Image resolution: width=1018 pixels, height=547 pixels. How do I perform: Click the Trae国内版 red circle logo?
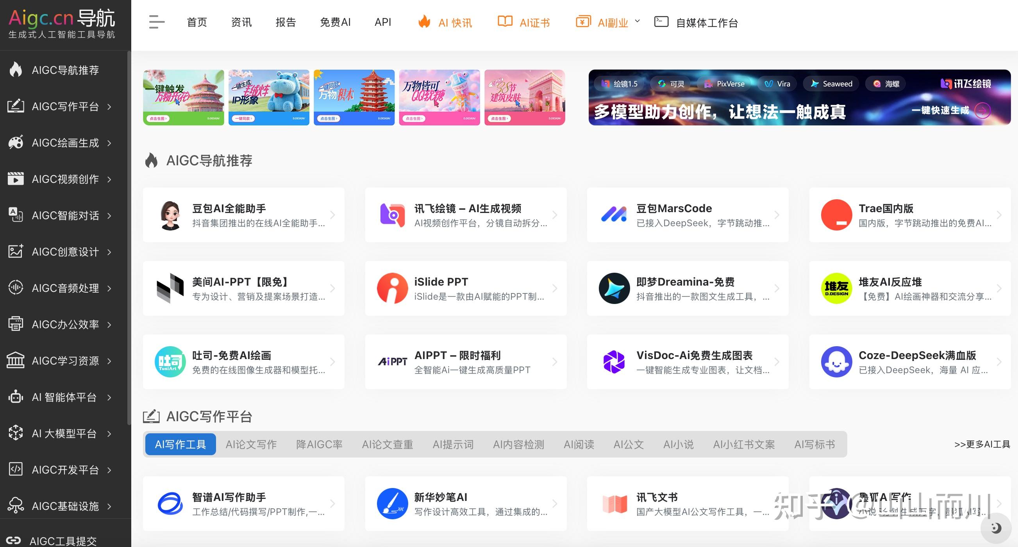(x=836, y=215)
